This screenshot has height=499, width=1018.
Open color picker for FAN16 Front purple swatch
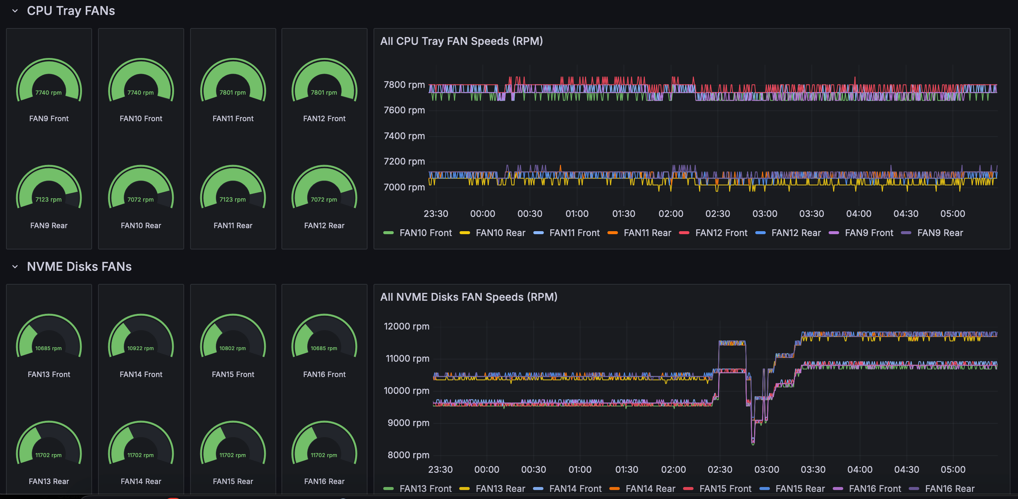point(838,489)
